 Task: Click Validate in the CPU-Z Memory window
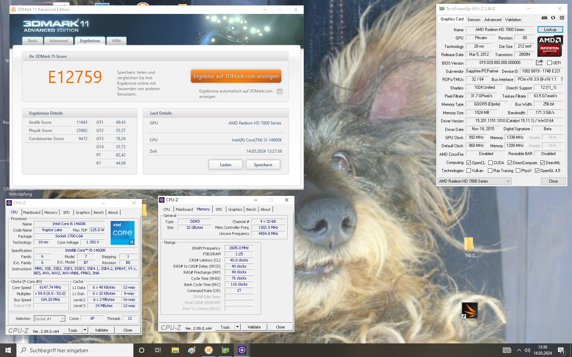(254, 327)
